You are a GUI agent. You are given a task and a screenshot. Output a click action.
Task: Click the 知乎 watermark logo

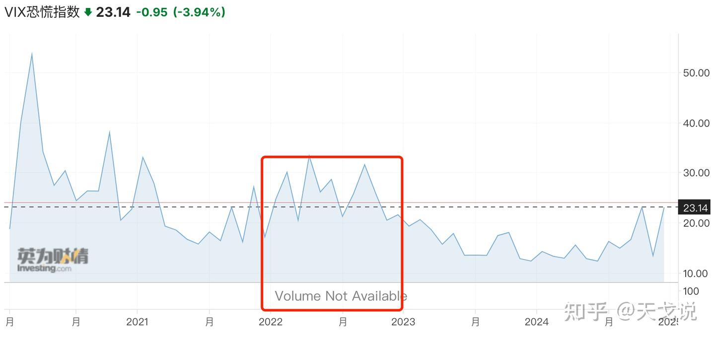click(x=585, y=312)
